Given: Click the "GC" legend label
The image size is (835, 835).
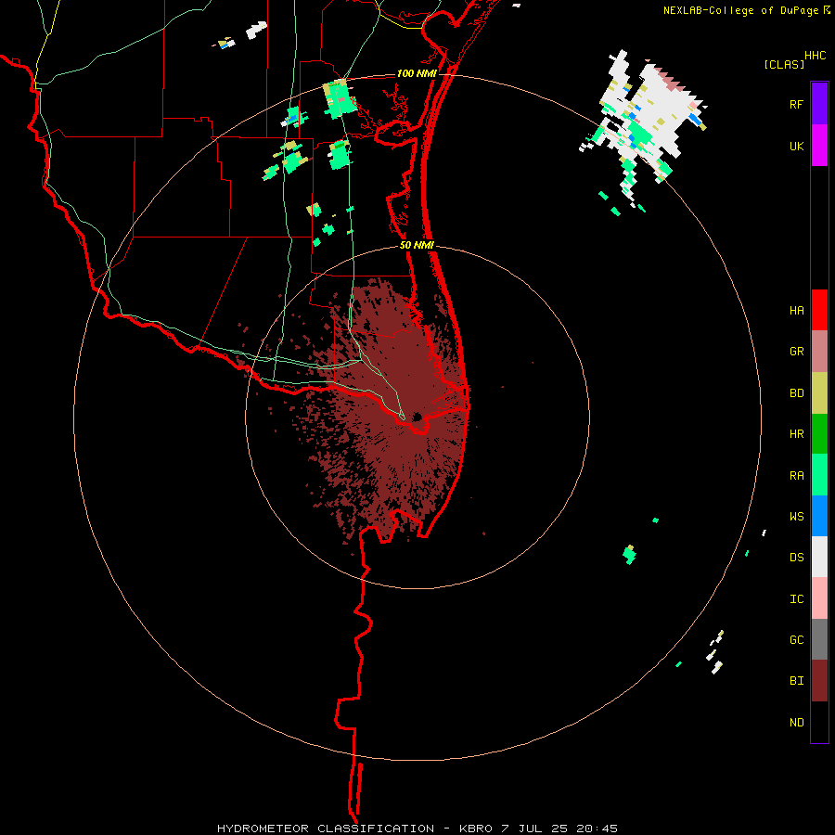Looking at the screenshot, I should tap(796, 640).
